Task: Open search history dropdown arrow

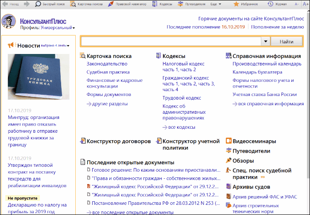Action: pos(266,42)
